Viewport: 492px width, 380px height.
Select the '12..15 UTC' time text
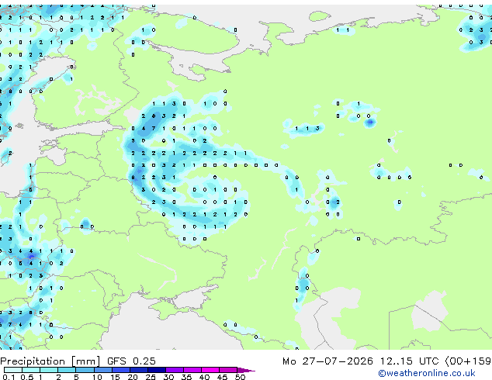point(409,361)
